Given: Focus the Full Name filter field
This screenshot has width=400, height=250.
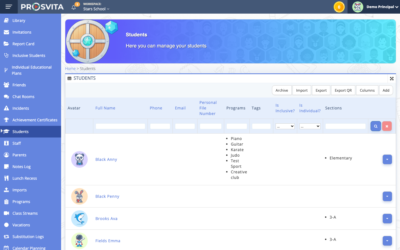Looking at the screenshot, I should [x=120, y=126].
